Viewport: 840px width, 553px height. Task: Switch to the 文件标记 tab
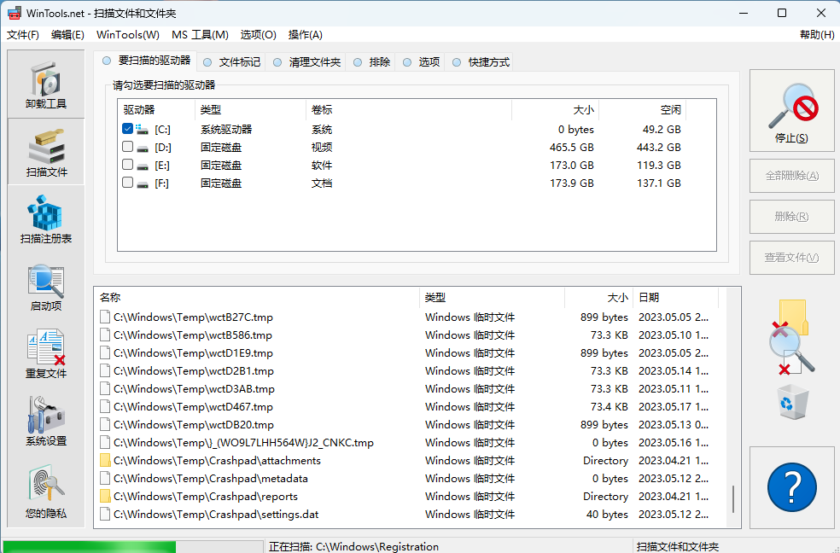(231, 62)
